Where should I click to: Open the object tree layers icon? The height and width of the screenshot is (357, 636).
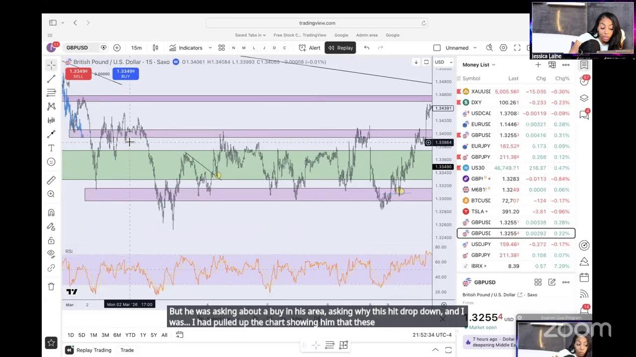pos(584,98)
